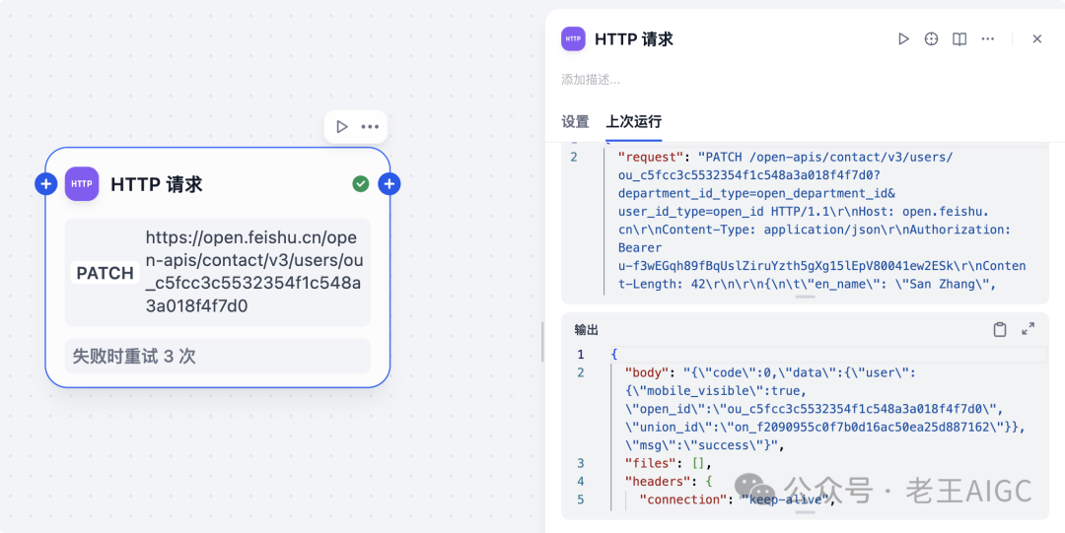Open the panel's more options ellipsis
Screen dimensions: 1065x533
987,39
